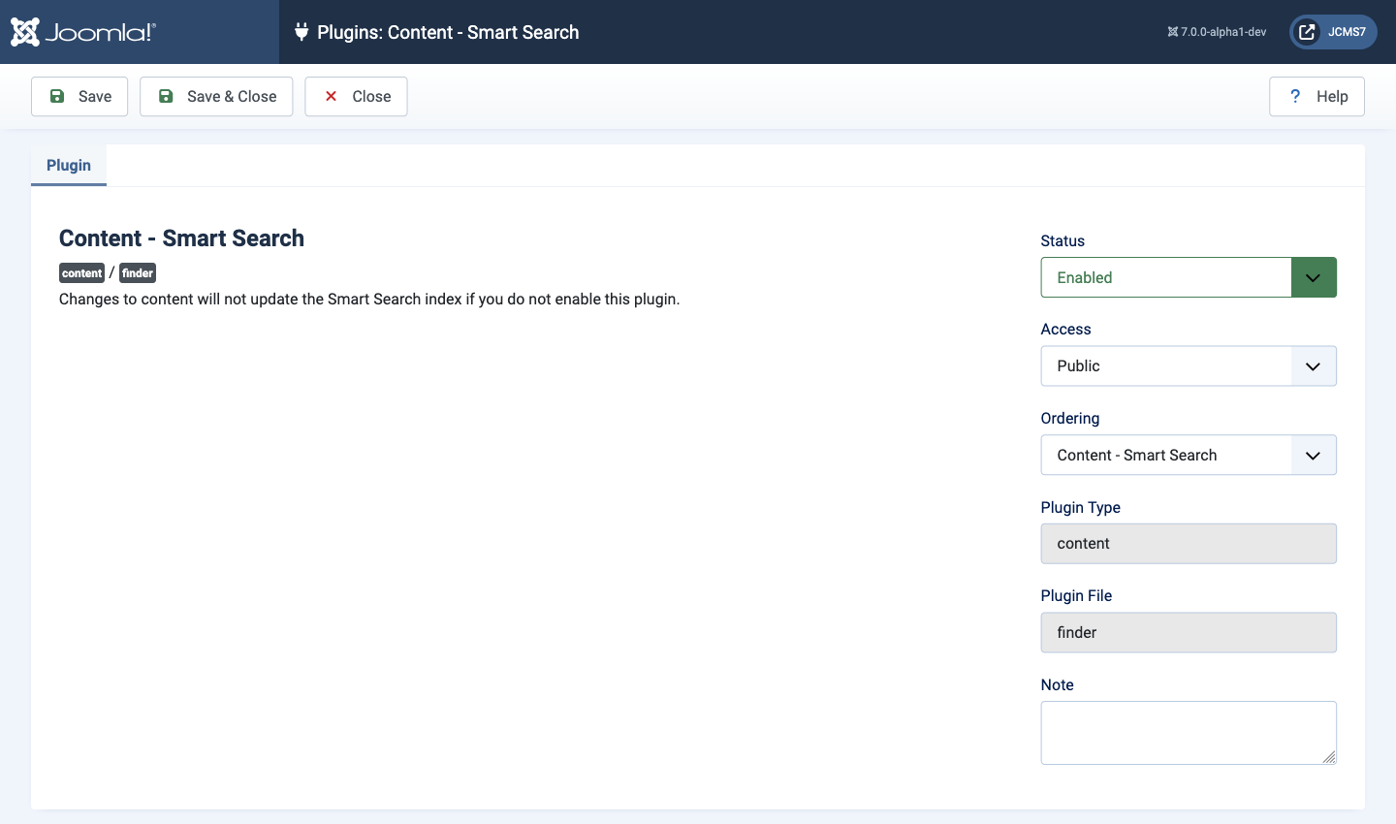This screenshot has height=824, width=1396.
Task: Click the Save button label
Action: click(95, 96)
